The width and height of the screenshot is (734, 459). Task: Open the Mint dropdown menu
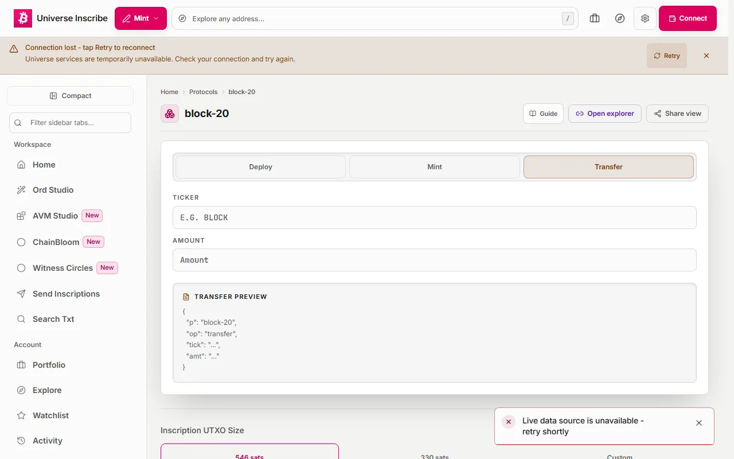[140, 18]
